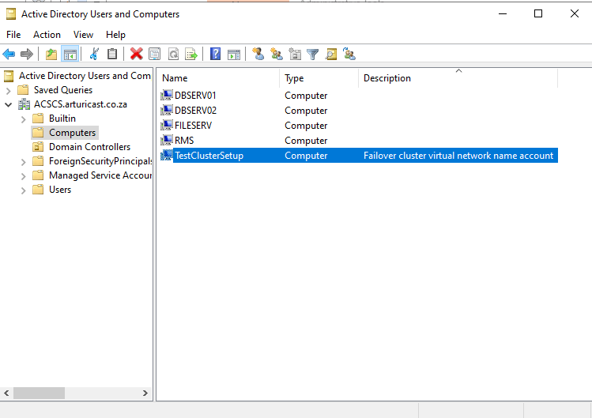Create a new group icon
Screen dimensions: 592x418
pyautogui.click(x=277, y=54)
